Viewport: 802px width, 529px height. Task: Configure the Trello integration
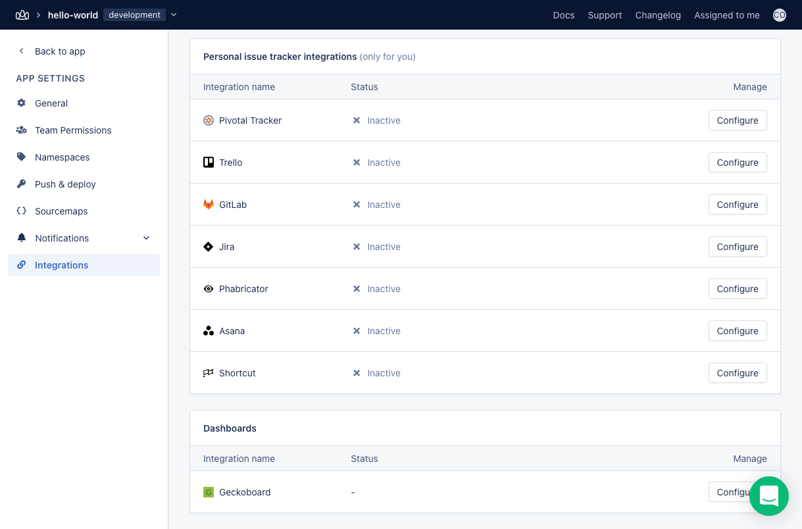tap(738, 163)
